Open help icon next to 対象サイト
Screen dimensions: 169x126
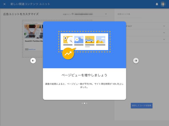tap(73, 14)
